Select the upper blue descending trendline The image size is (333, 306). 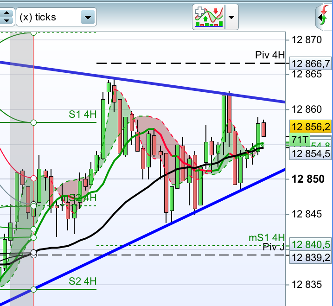[142, 82]
